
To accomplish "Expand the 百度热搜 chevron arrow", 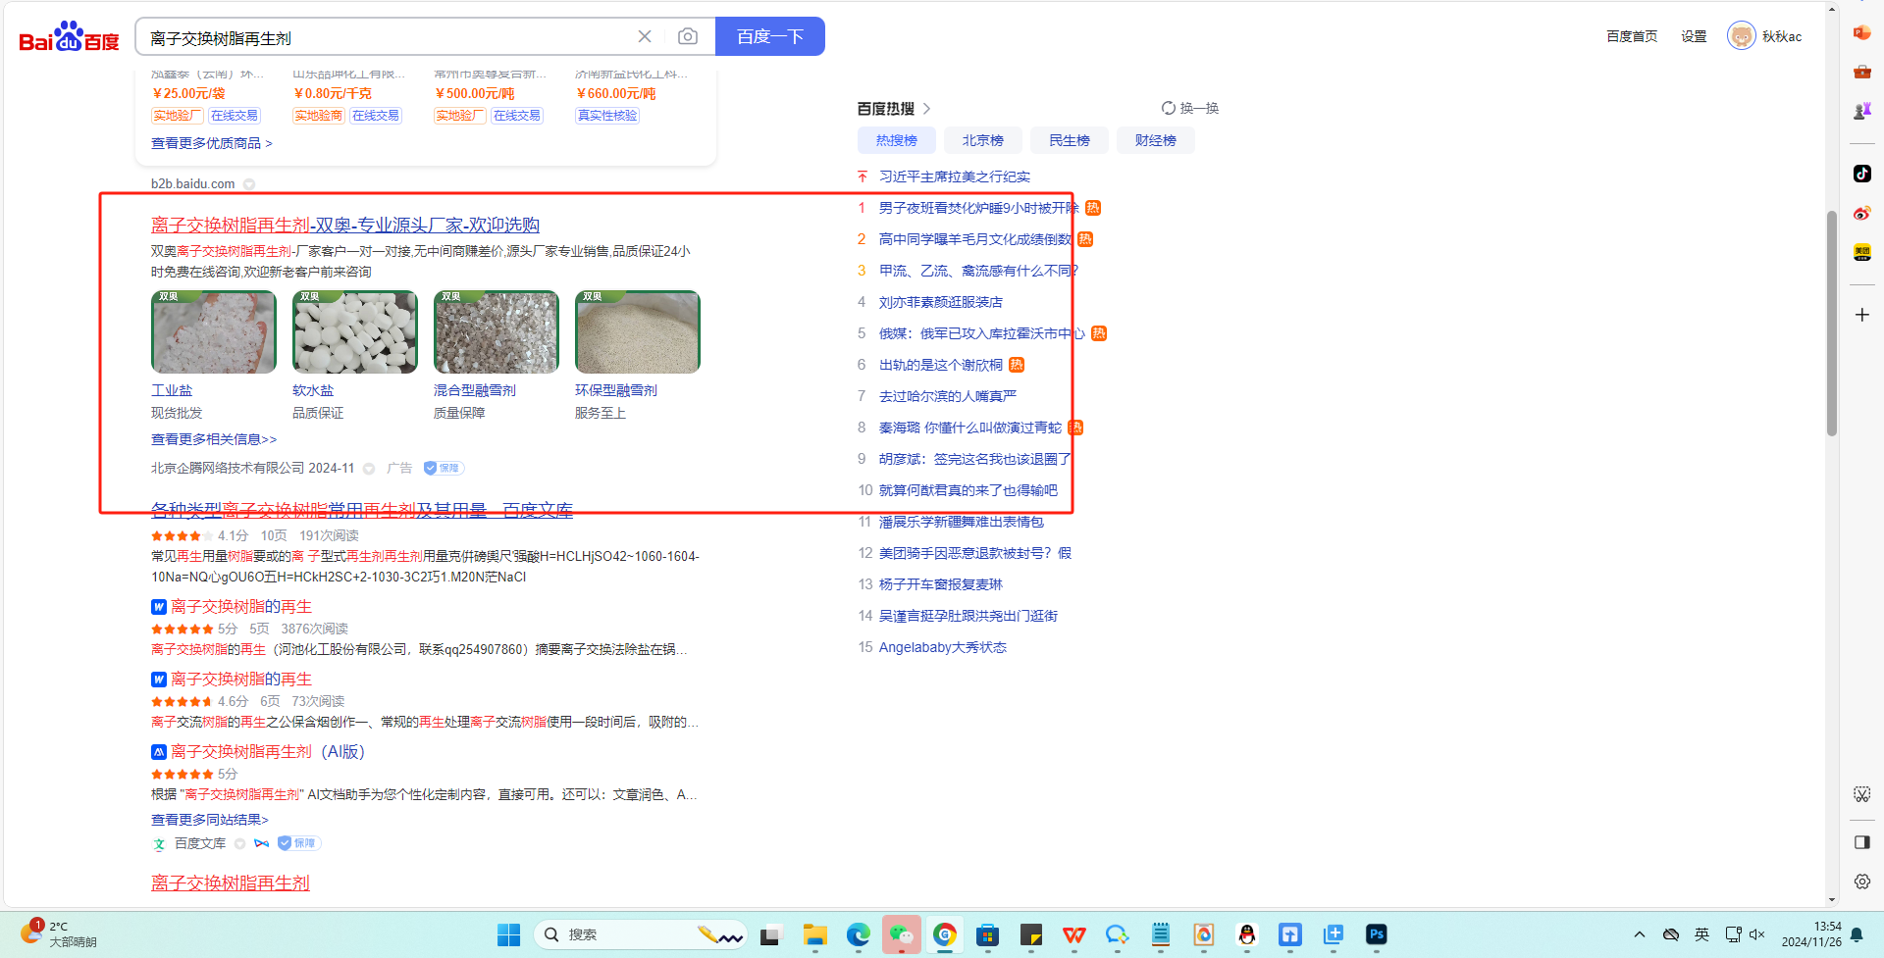I will coord(927,109).
